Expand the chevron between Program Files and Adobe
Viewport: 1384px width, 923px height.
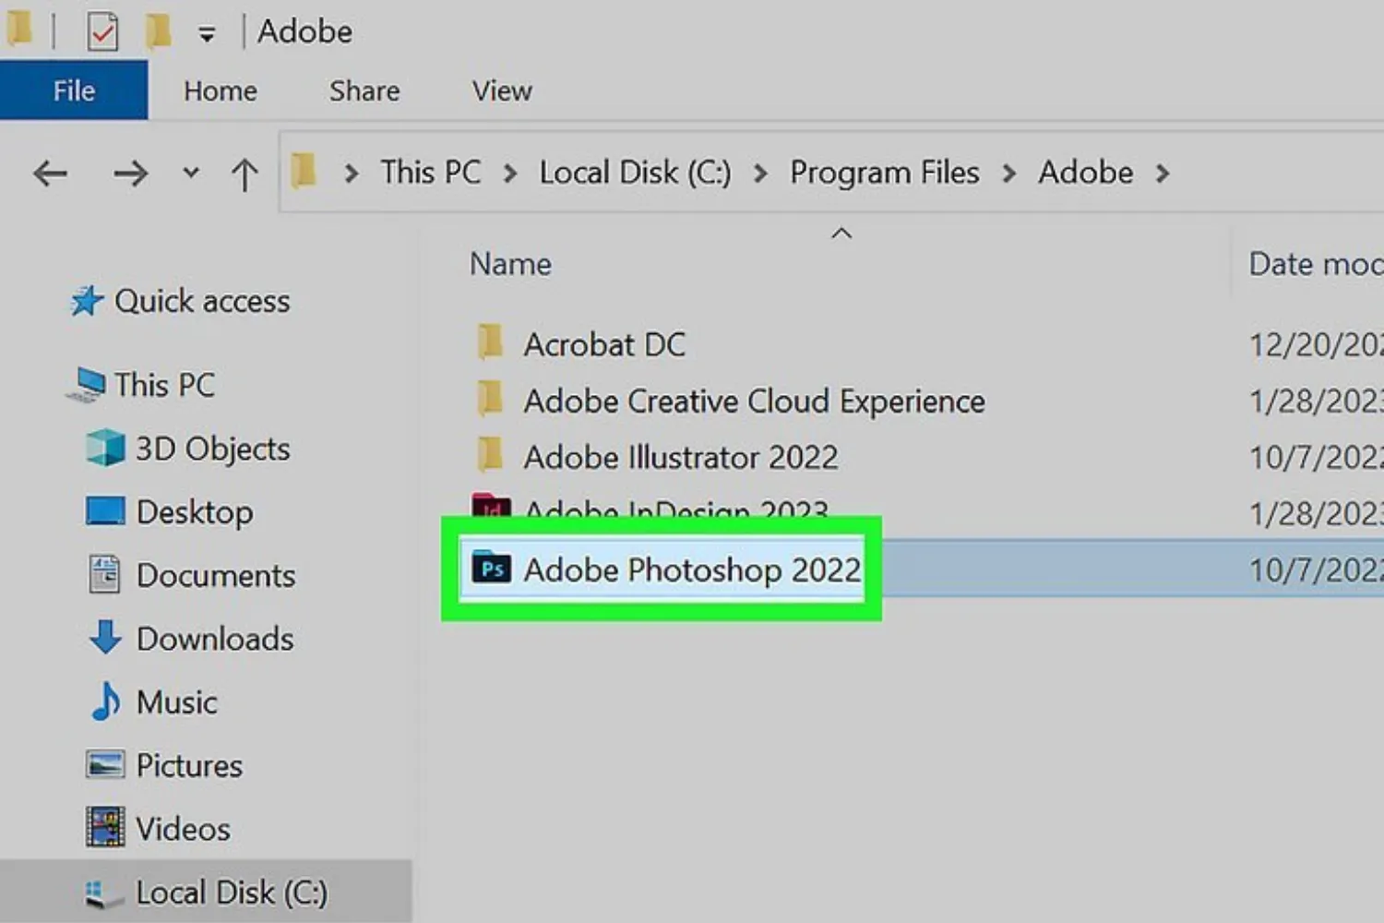(1009, 173)
